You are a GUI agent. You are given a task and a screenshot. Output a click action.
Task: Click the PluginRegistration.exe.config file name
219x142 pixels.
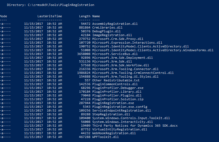pyautogui.click(x=120, y=107)
